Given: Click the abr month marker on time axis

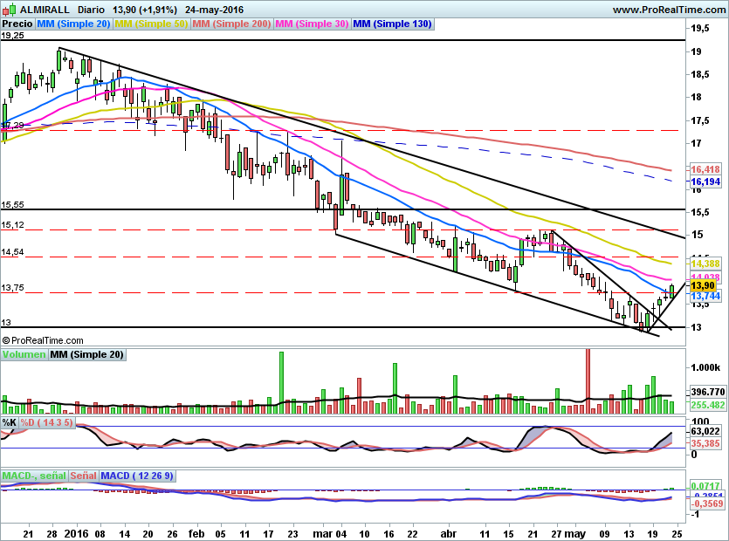Looking at the screenshot, I should (x=448, y=534).
